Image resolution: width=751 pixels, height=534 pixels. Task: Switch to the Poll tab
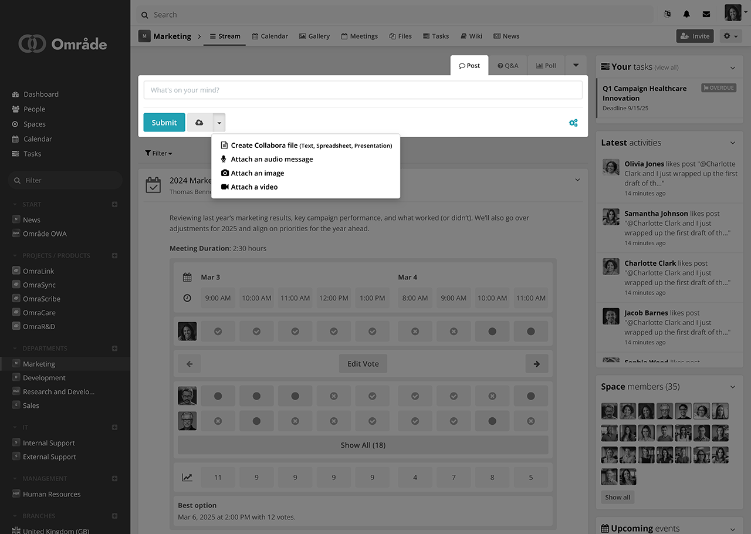click(x=546, y=66)
